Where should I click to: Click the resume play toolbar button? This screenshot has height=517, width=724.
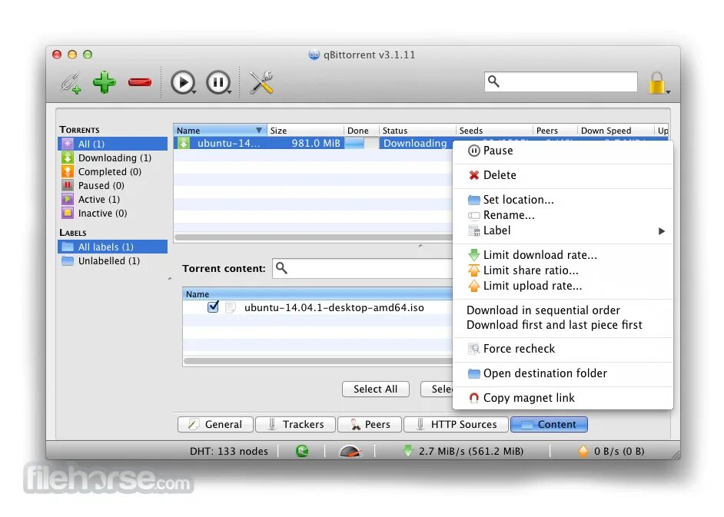pos(183,83)
